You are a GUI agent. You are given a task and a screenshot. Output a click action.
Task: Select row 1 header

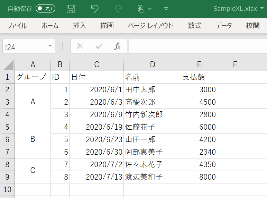pyautogui.click(x=7, y=77)
